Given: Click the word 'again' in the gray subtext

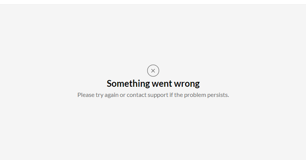Looking at the screenshot, I should (112, 95).
